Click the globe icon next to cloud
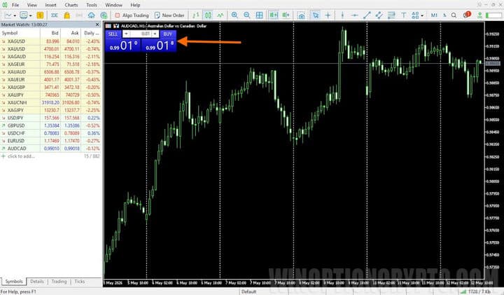Image resolution: width=504 pixels, height=295 pixels. pyautogui.click(x=104, y=15)
